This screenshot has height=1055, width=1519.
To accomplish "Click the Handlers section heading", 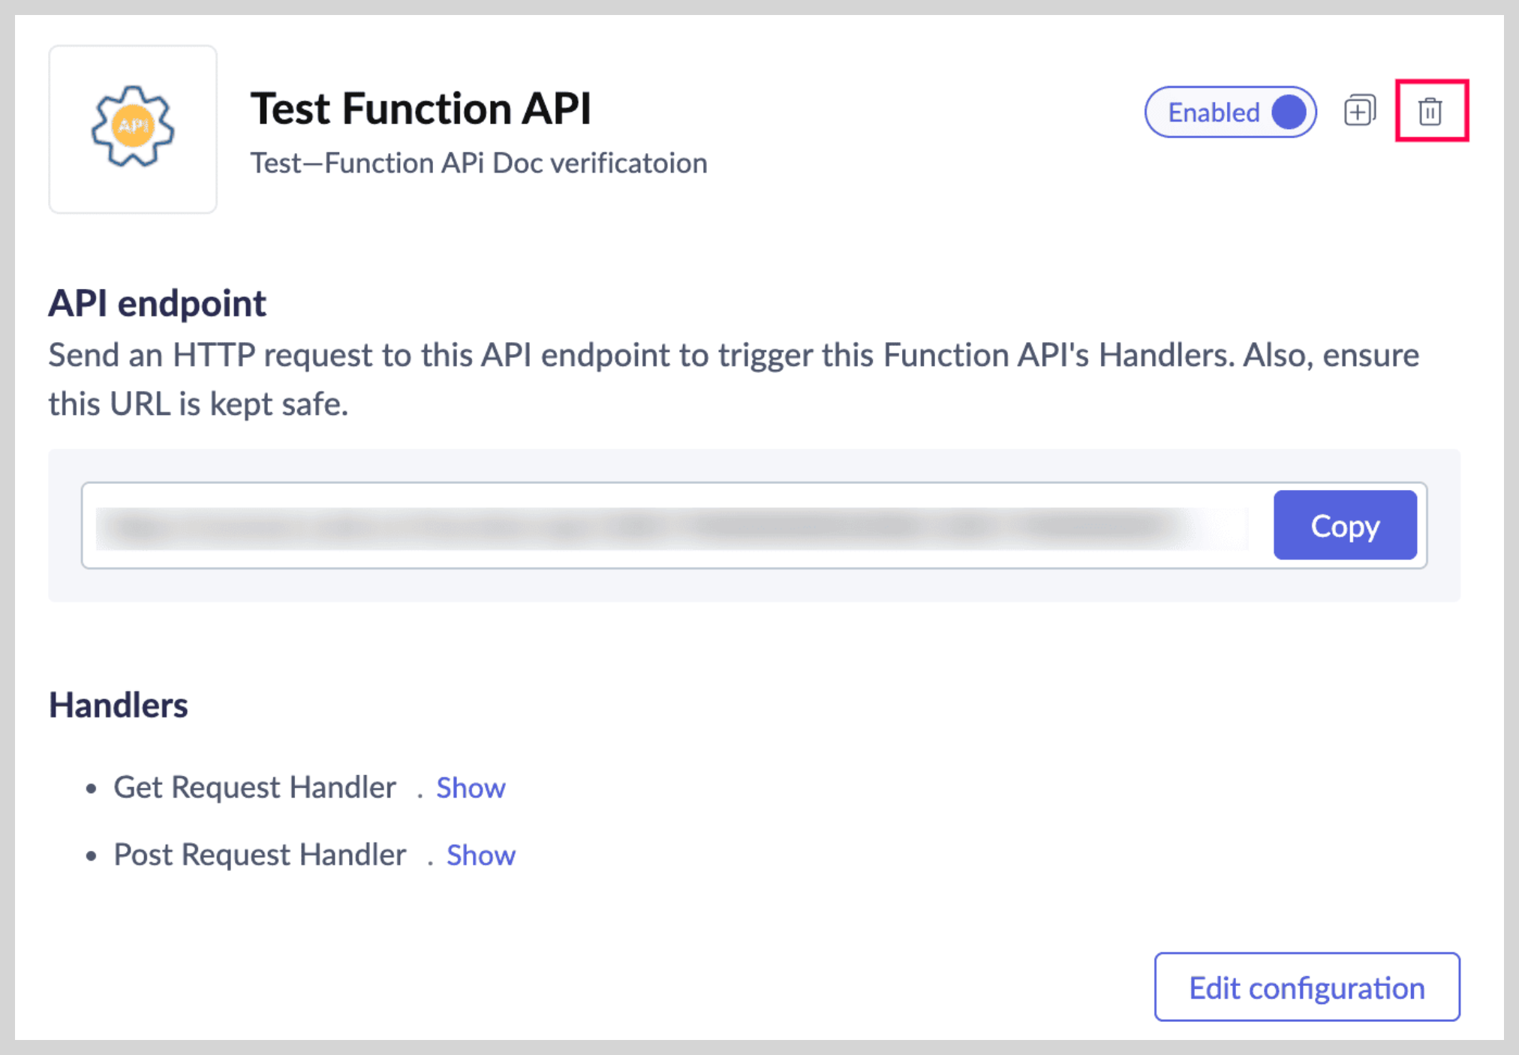I will [119, 705].
